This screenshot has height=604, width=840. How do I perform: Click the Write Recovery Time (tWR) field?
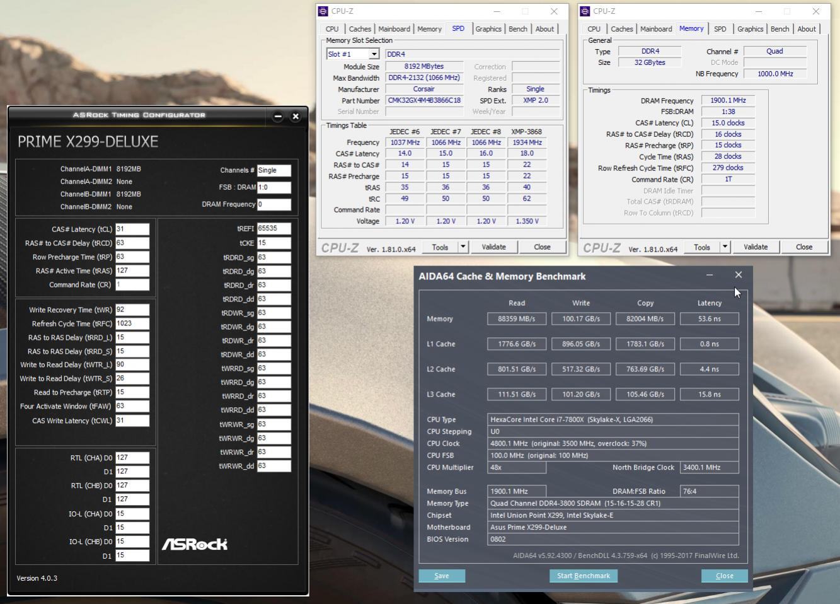[x=132, y=310]
